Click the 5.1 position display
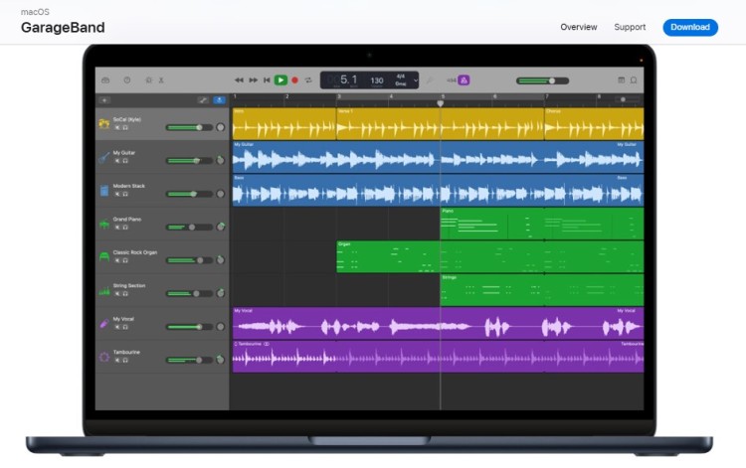This screenshot has width=746, height=468. (x=348, y=79)
